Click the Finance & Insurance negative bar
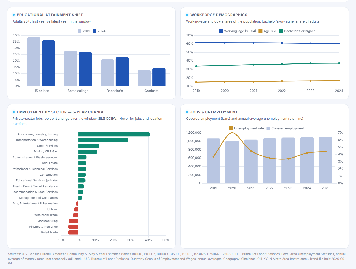This screenshot has width=356, height=269. click(x=73, y=227)
